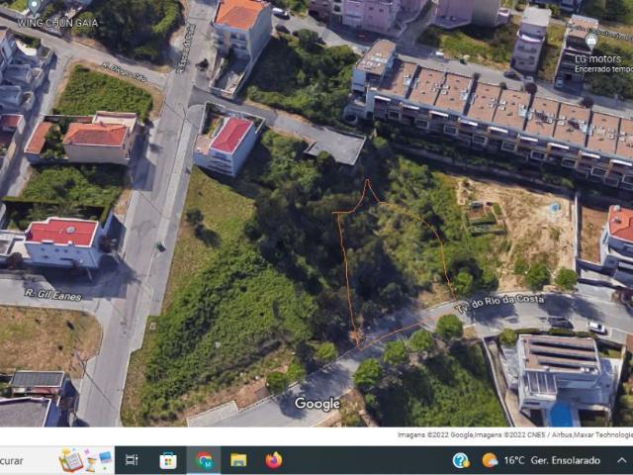Click the LG motors place name label

pos(606,58)
